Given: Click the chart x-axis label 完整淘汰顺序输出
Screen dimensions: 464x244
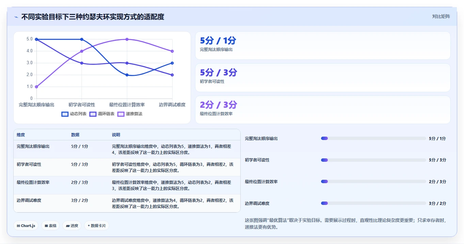Looking at the screenshot, I should click(36, 105).
